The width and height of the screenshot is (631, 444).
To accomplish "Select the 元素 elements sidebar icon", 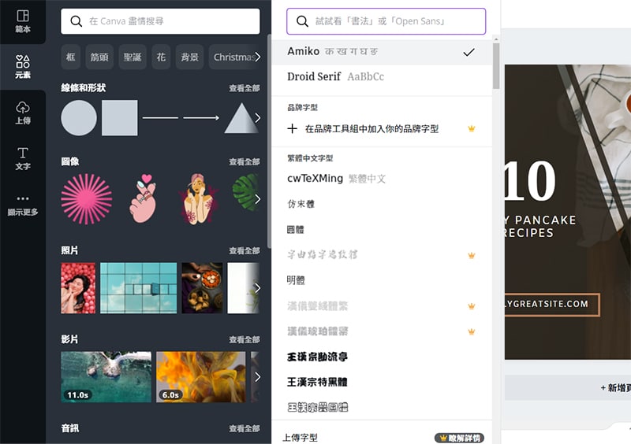I will [x=23, y=66].
